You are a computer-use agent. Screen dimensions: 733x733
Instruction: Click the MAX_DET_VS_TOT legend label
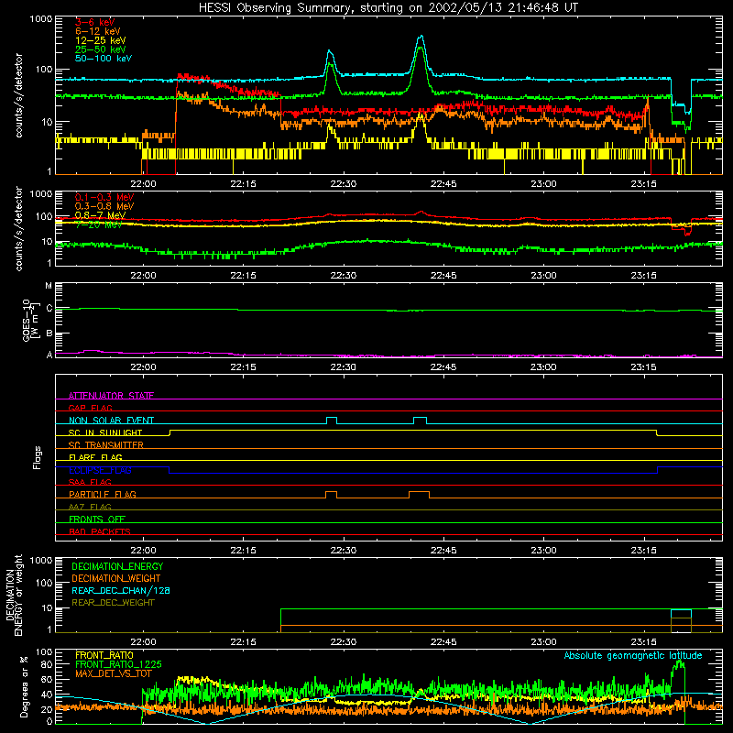pos(114,673)
